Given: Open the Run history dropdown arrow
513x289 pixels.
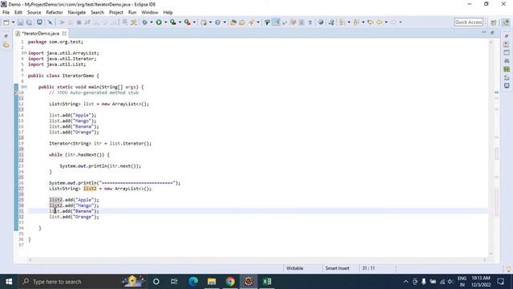Looking at the screenshot, I should [166, 22].
